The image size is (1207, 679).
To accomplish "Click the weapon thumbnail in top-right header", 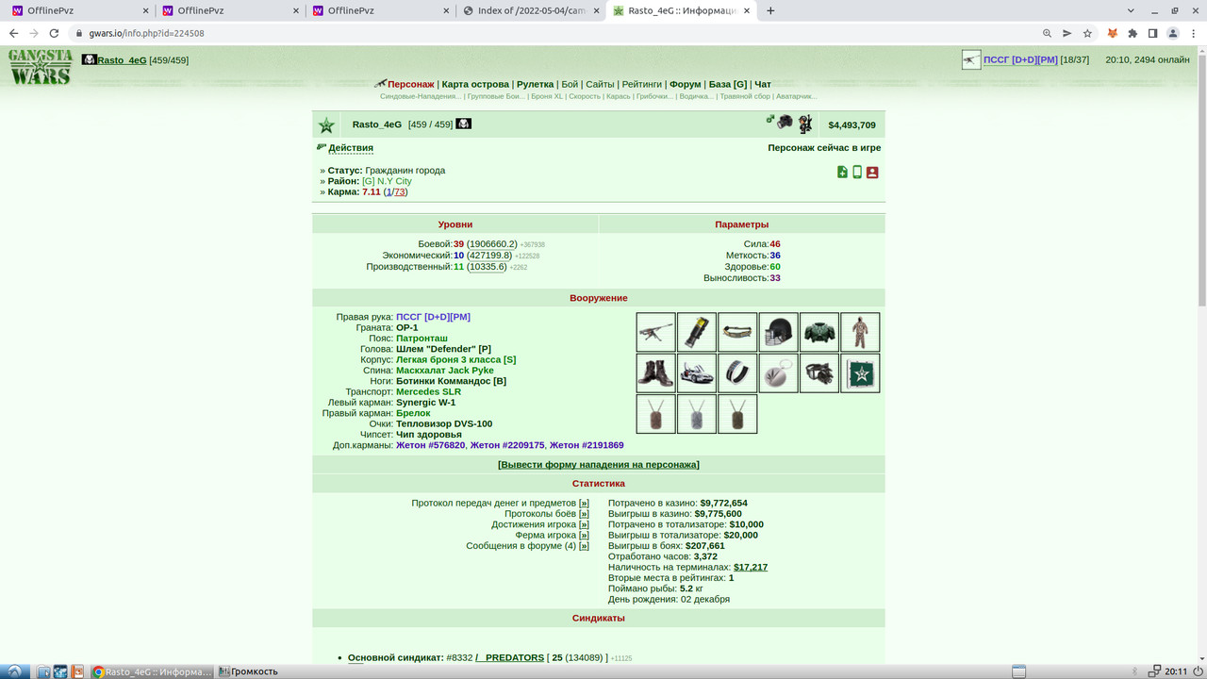I will (971, 60).
